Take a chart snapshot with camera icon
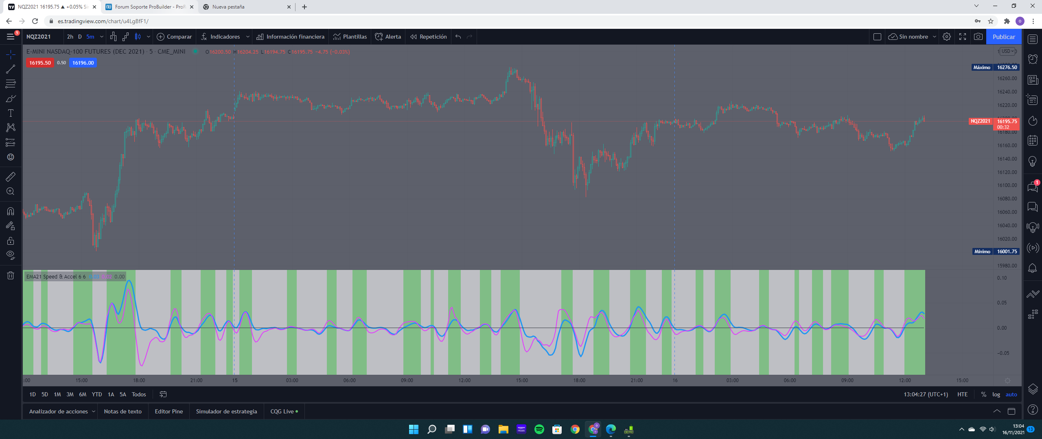 click(x=978, y=37)
